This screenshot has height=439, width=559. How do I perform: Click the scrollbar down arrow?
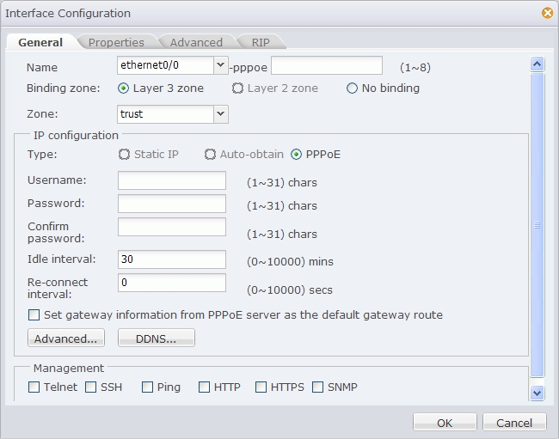point(537,393)
